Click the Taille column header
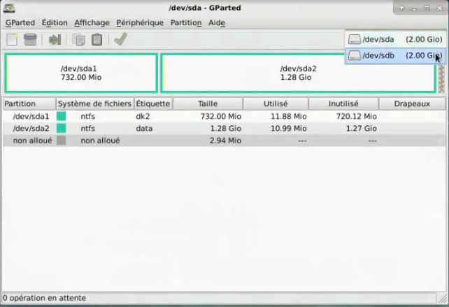This screenshot has width=449, height=307. pos(208,103)
